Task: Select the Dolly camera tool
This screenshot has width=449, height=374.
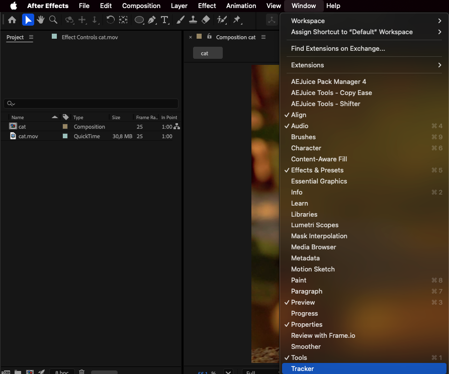Action: (x=95, y=20)
